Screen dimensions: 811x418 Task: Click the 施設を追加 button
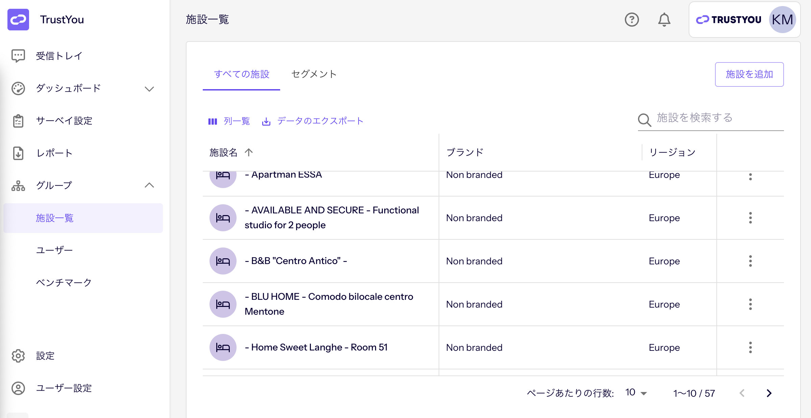coord(749,74)
